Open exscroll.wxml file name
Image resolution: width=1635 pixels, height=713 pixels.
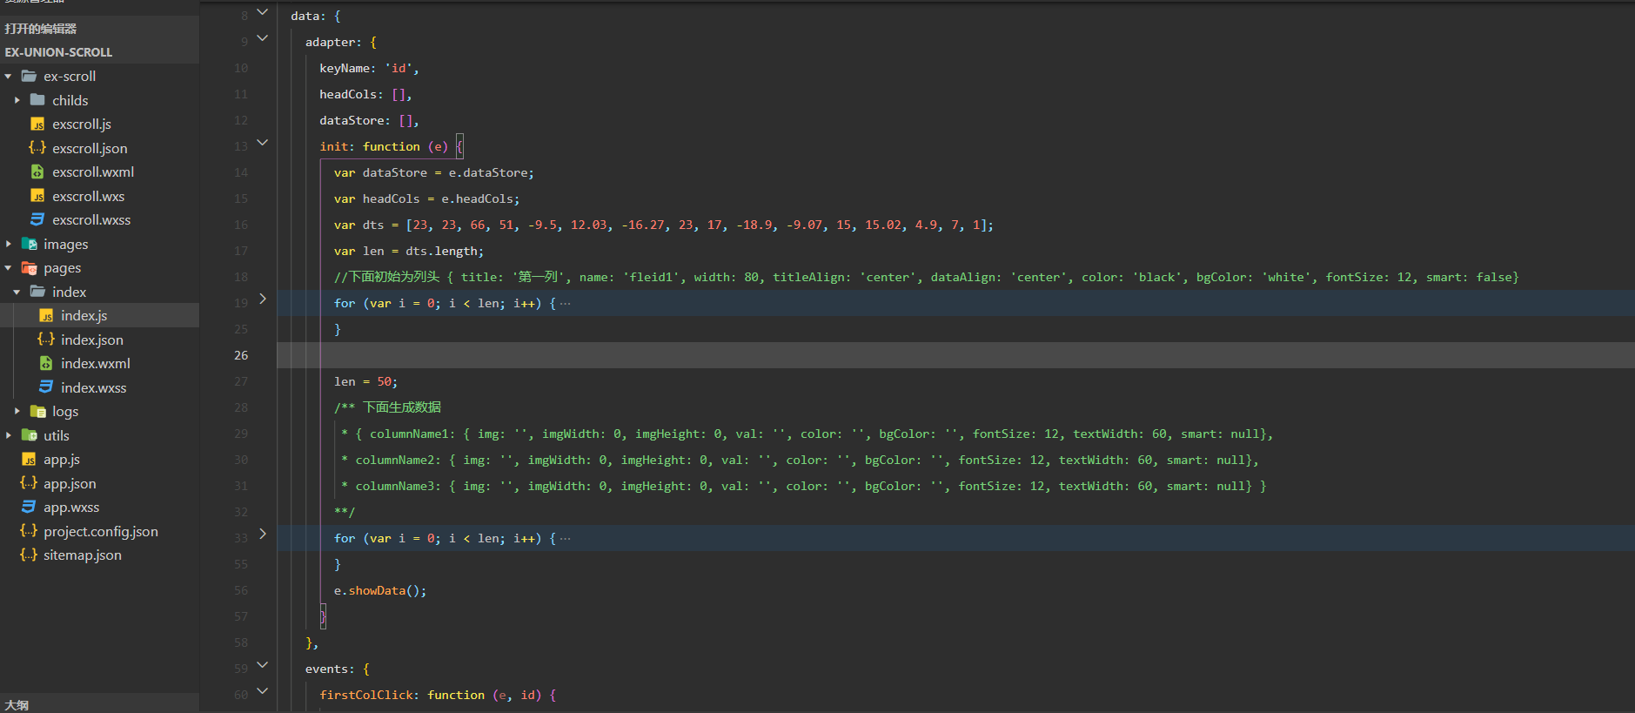click(x=93, y=172)
